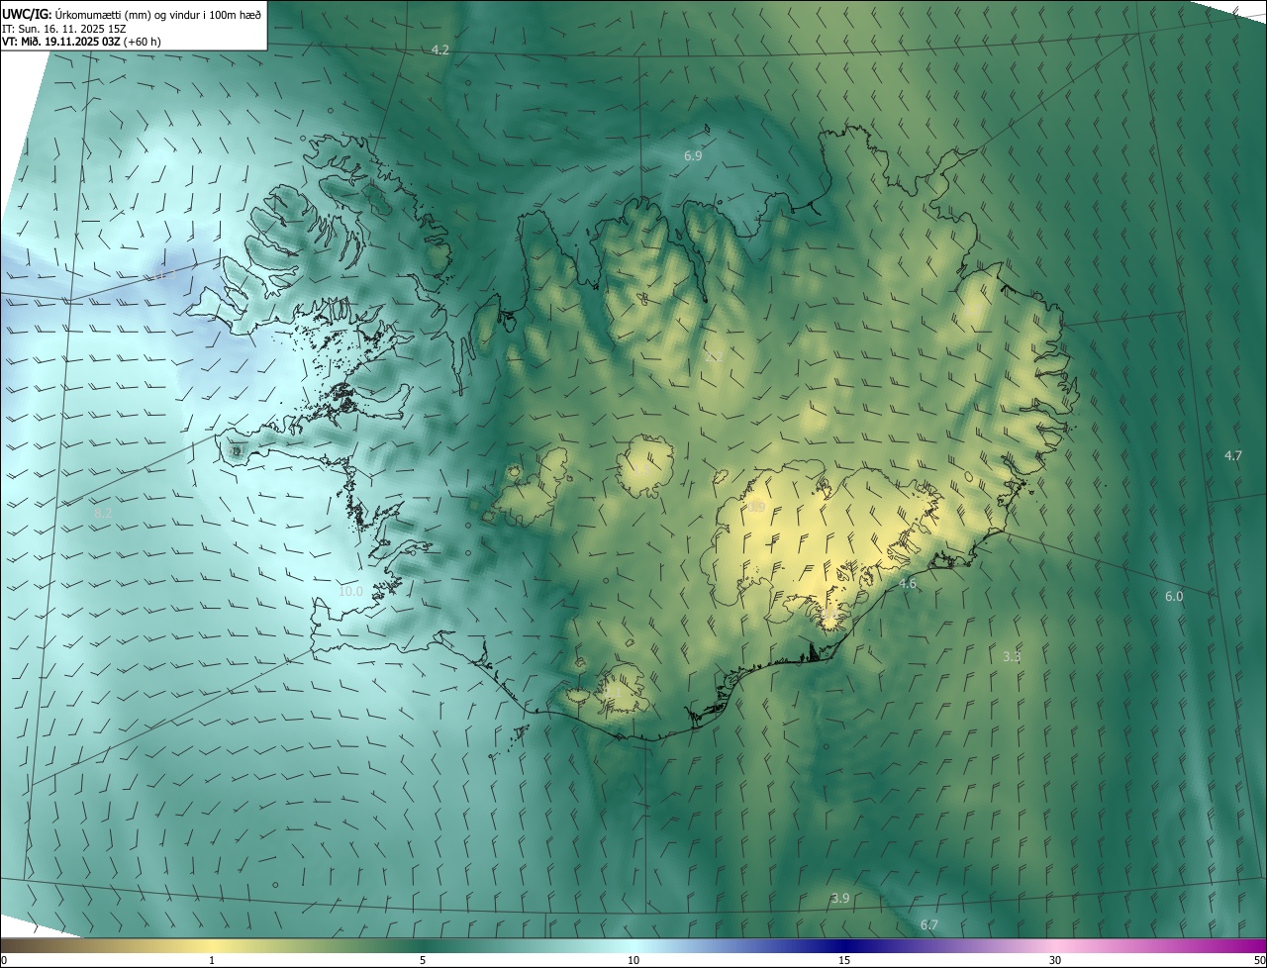Click the 0 tick label on the colour scale
Viewport: 1267px width, 968px height.
4,960
